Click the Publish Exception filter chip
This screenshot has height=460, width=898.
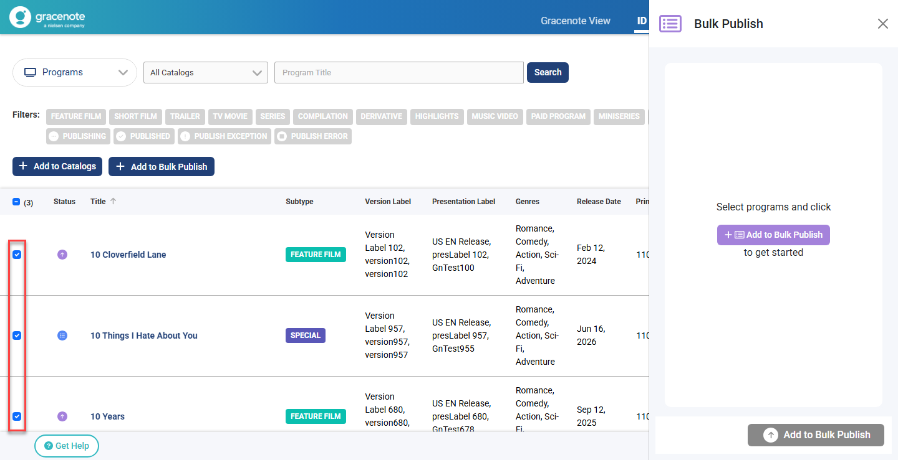(224, 136)
